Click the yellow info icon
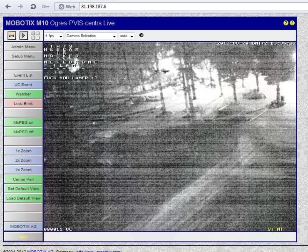Screen dimensions: 308x252 coord(292,23)
